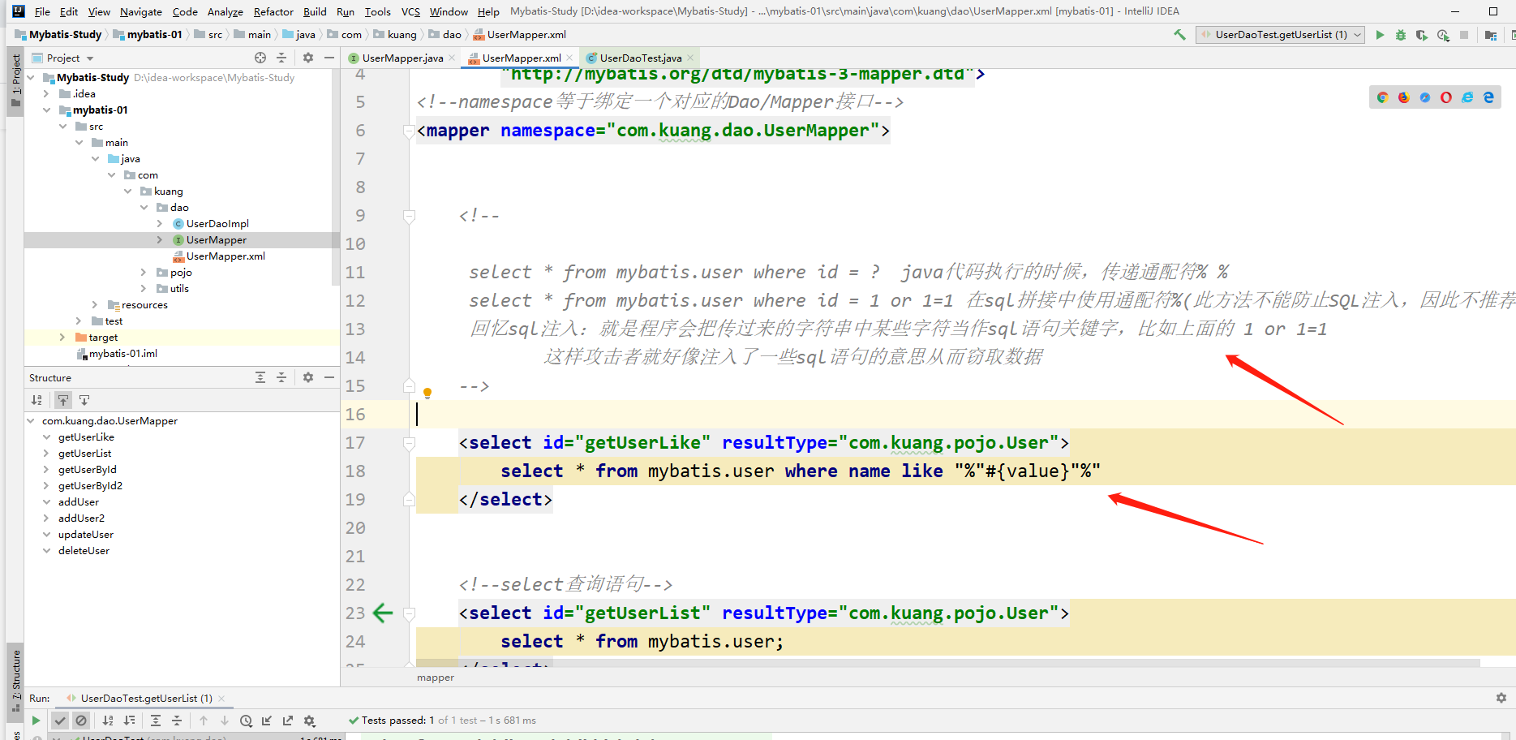Collapse the getUserLike node in the Structure panel

click(x=47, y=437)
